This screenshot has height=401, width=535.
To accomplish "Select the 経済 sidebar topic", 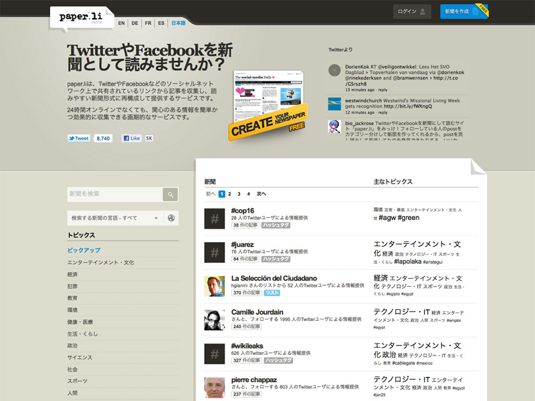I will coord(72,274).
